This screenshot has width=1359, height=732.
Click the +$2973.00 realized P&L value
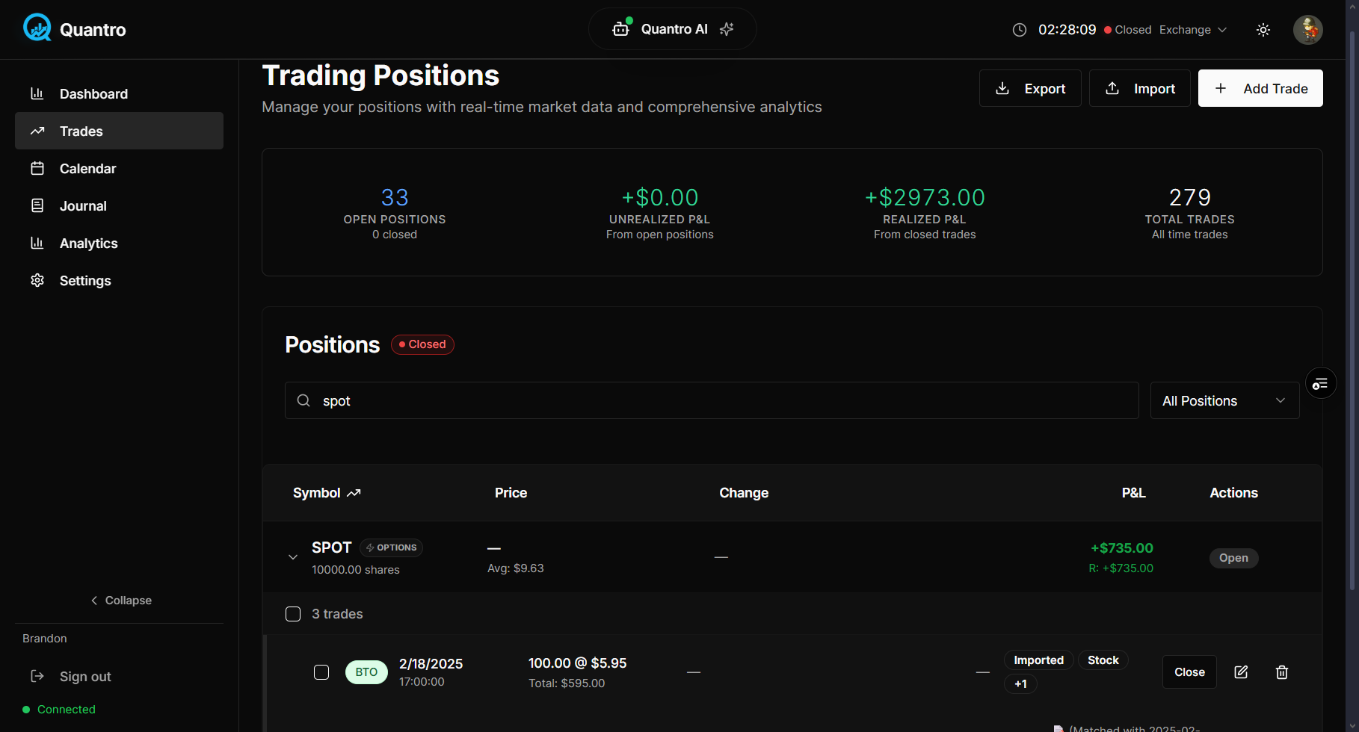click(925, 197)
